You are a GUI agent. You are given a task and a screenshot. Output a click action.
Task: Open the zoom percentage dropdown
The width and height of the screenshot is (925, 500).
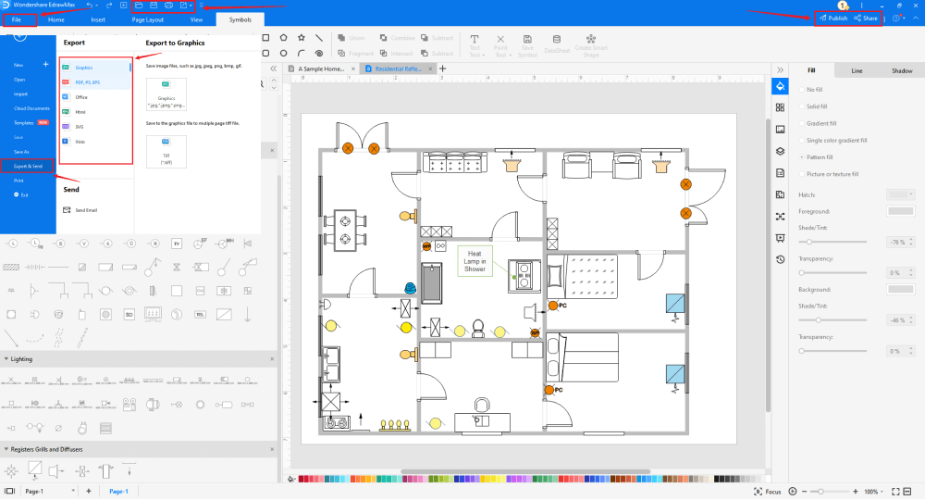coord(882,492)
